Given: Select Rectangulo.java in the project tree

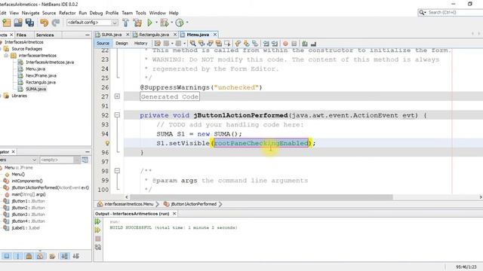Looking at the screenshot, I should pyautogui.click(x=40, y=82).
